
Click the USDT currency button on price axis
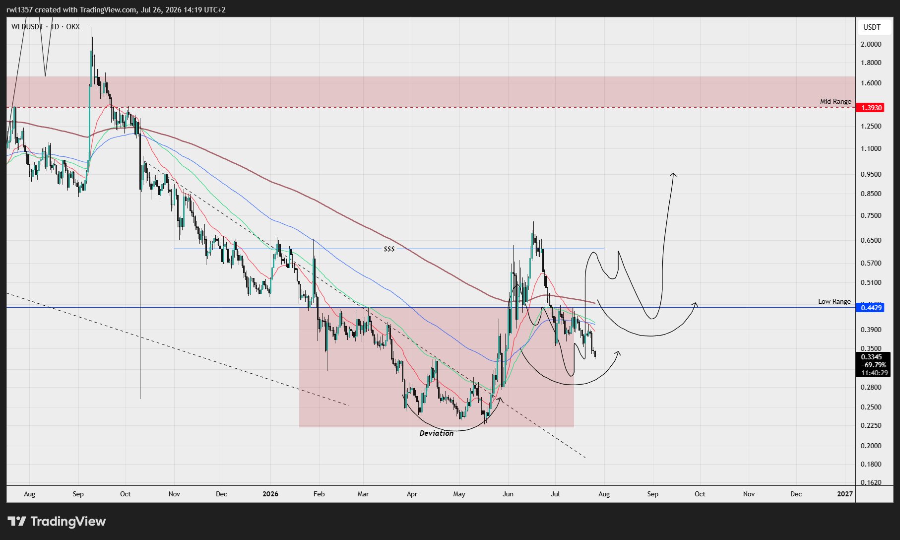[x=872, y=27]
